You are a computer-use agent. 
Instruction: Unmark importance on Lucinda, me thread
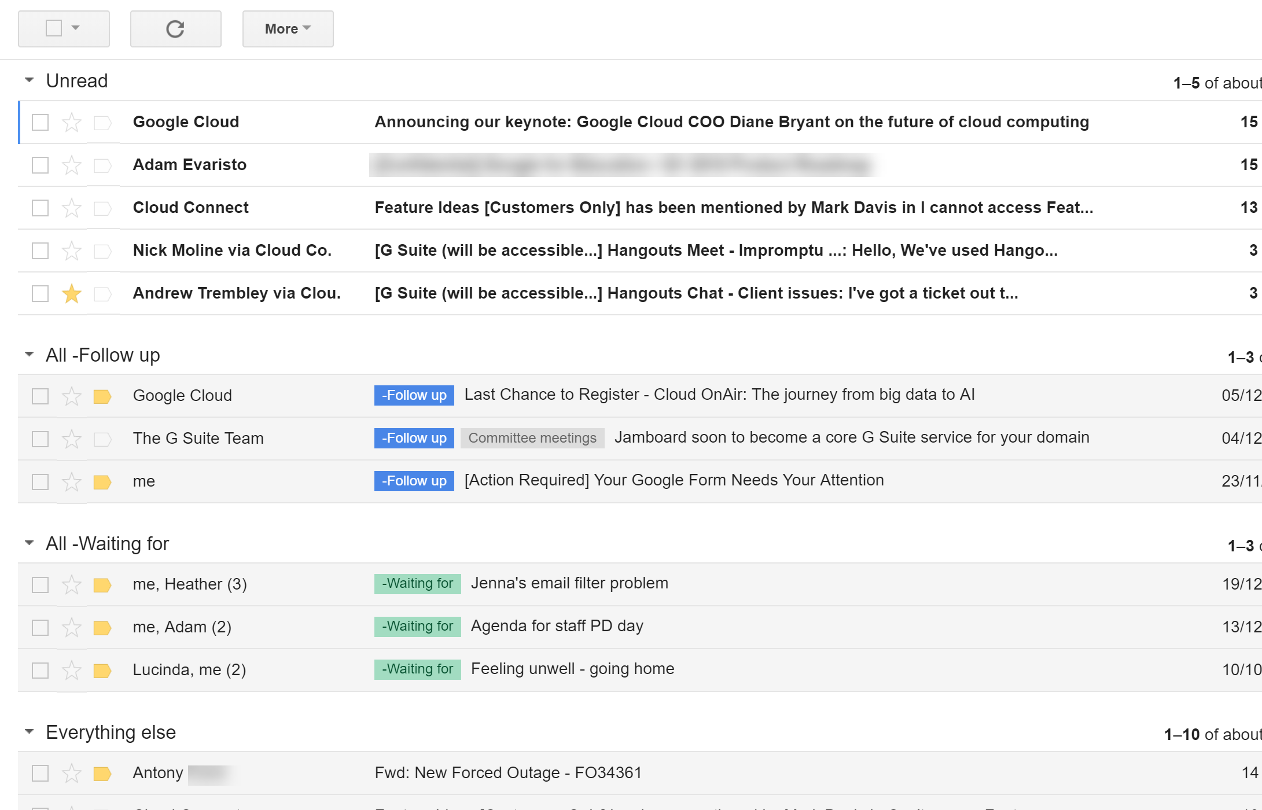click(x=102, y=671)
